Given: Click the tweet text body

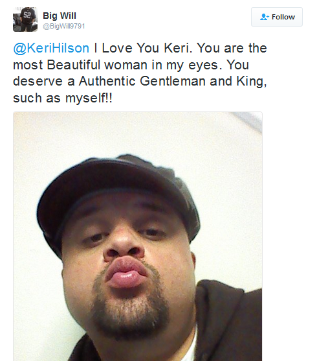Looking at the screenshot, I should pyautogui.click(x=140, y=73).
